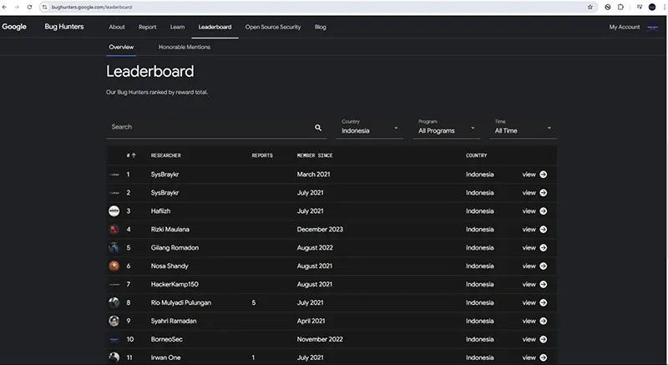The height and width of the screenshot is (365, 668).
Task: Click researcher name Gilang Romadon
Action: coord(175,247)
